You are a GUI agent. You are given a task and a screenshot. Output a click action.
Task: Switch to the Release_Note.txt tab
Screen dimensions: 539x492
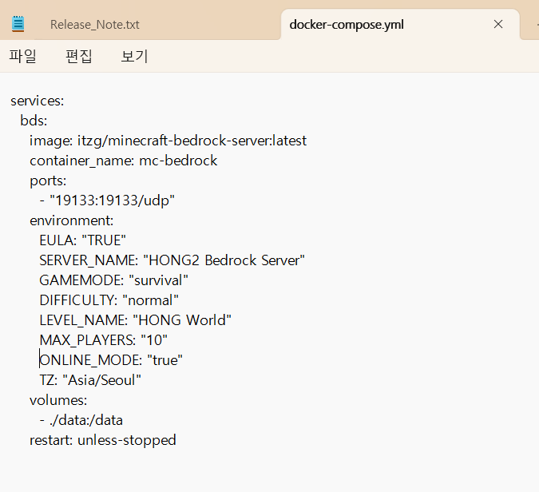tap(94, 25)
